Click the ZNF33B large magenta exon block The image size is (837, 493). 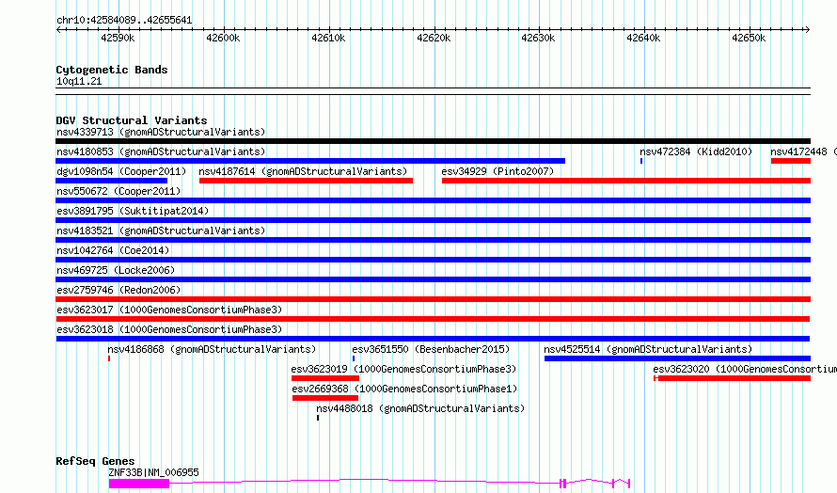[x=139, y=484]
